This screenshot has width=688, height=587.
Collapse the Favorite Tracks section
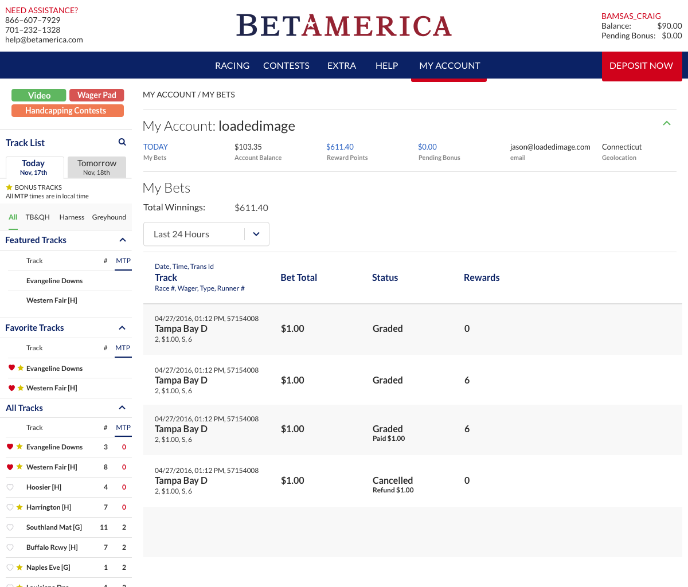point(122,328)
